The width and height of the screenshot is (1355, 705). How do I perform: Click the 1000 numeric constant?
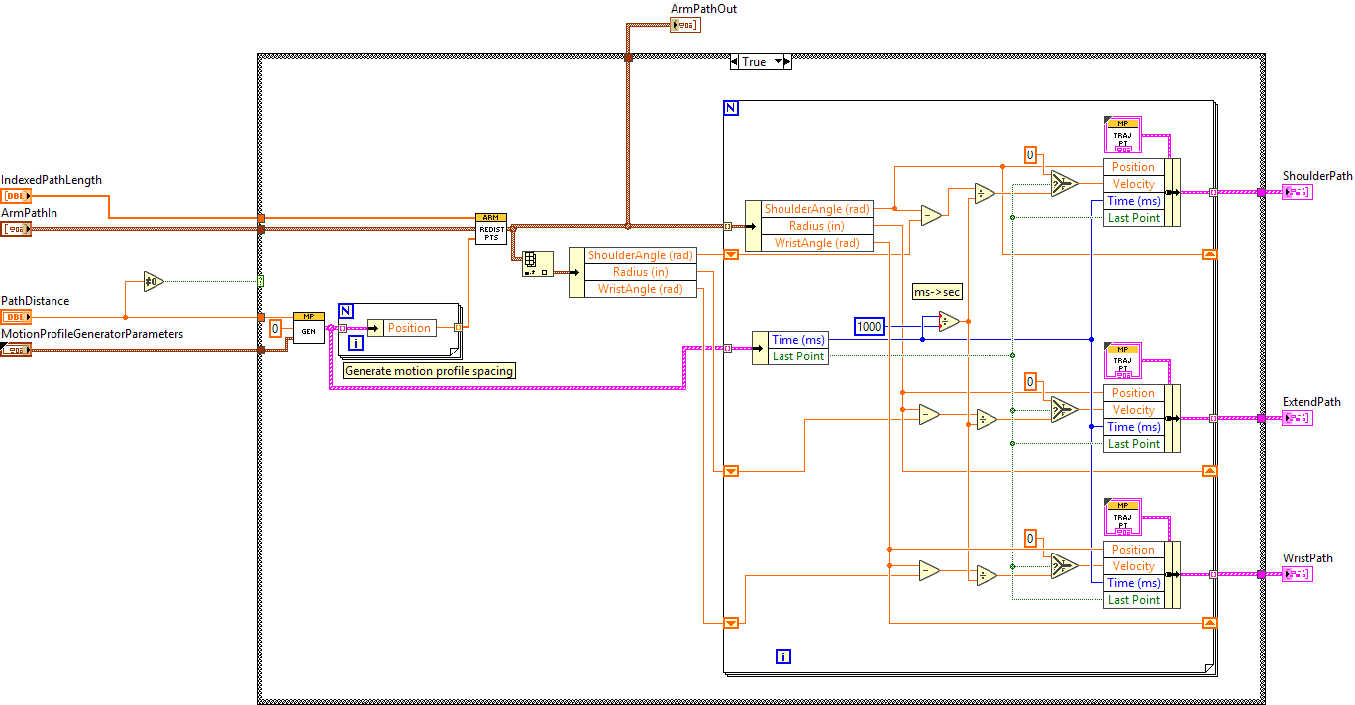pyautogui.click(x=870, y=326)
